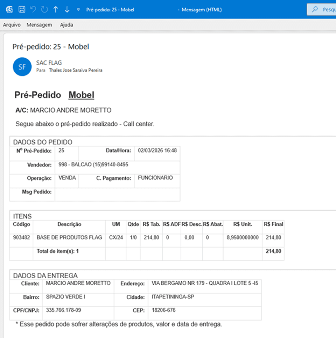Click the 'Descrição' column header
Viewport: 336px width, 338px height.
[x=69, y=225]
